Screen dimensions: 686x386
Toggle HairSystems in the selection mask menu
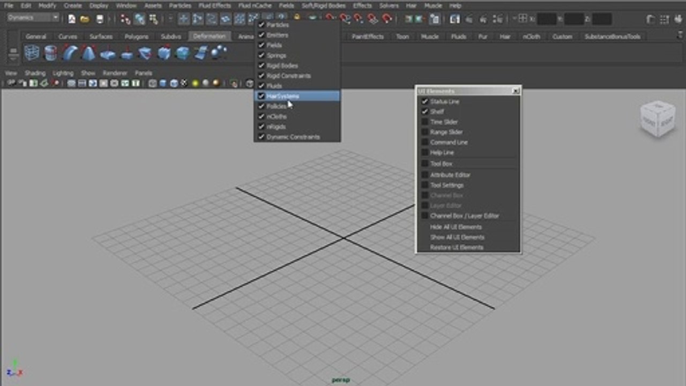[297, 96]
